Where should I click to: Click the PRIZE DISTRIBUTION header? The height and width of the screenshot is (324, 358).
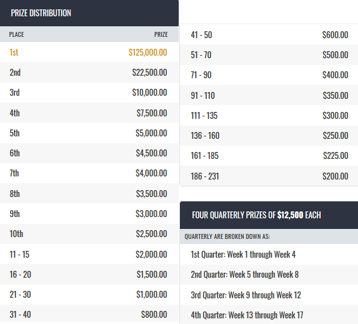click(x=41, y=13)
